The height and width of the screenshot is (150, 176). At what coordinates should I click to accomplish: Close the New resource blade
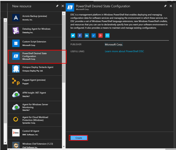click(x=63, y=6)
